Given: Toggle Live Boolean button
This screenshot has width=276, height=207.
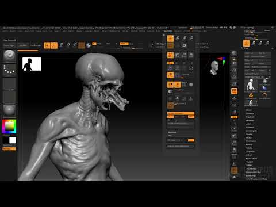Looking at the screenshot, I should click(x=36, y=45).
